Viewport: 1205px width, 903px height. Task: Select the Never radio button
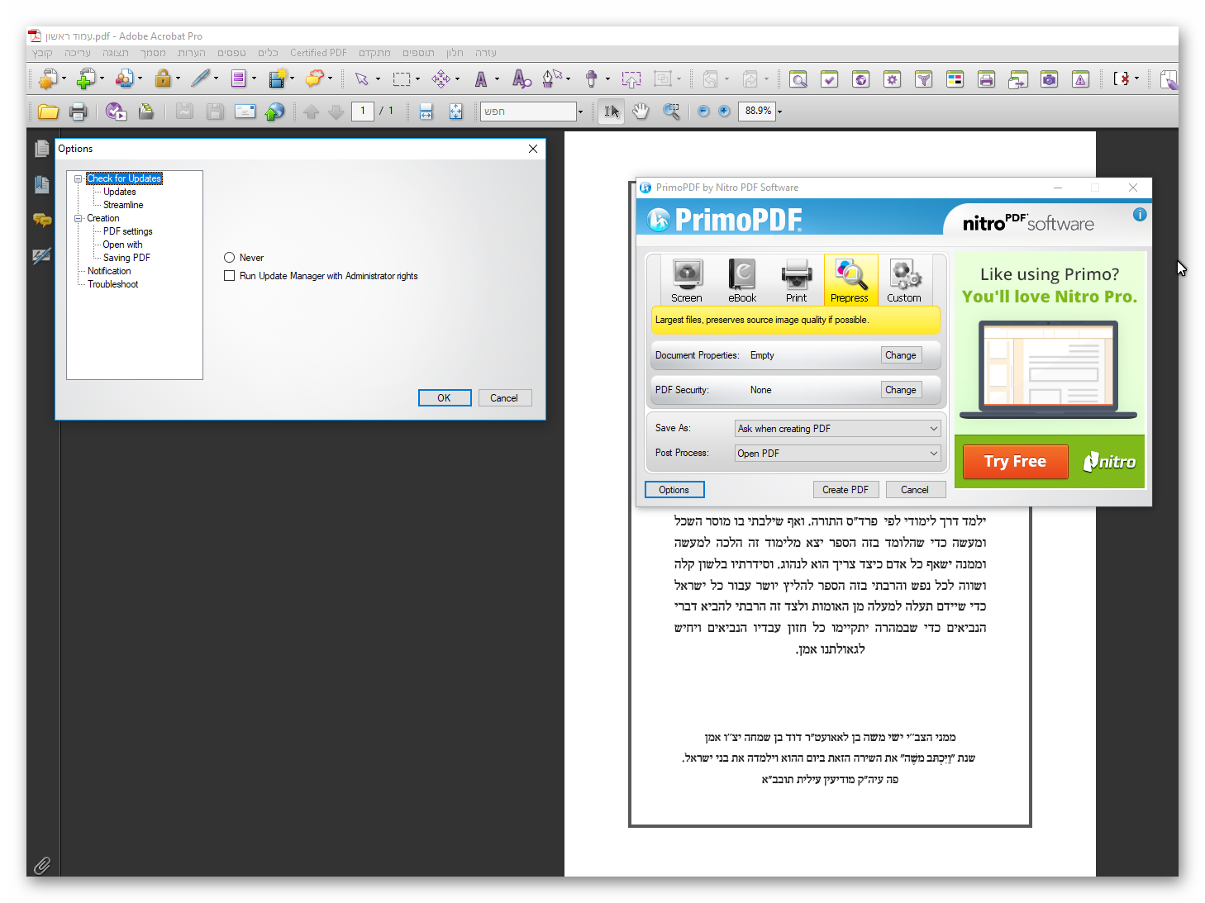(x=230, y=258)
